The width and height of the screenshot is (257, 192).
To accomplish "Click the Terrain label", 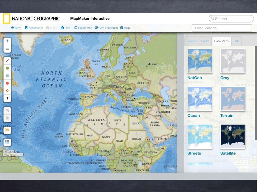I will [x=227, y=115].
